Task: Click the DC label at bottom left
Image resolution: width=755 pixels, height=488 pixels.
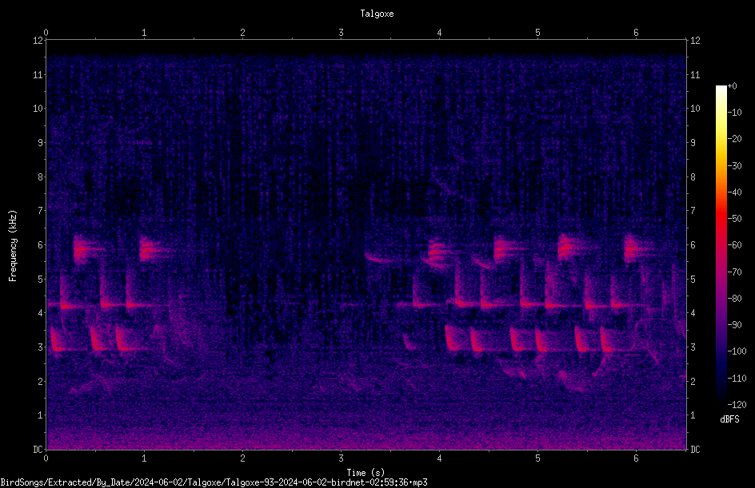Action: 38,449
